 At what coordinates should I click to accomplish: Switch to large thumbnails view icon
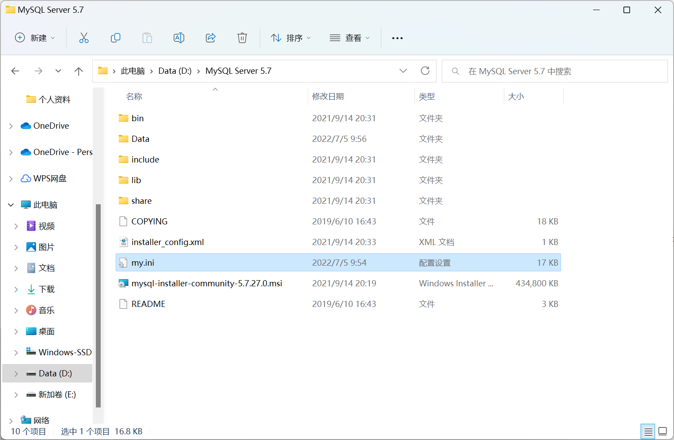[663, 432]
